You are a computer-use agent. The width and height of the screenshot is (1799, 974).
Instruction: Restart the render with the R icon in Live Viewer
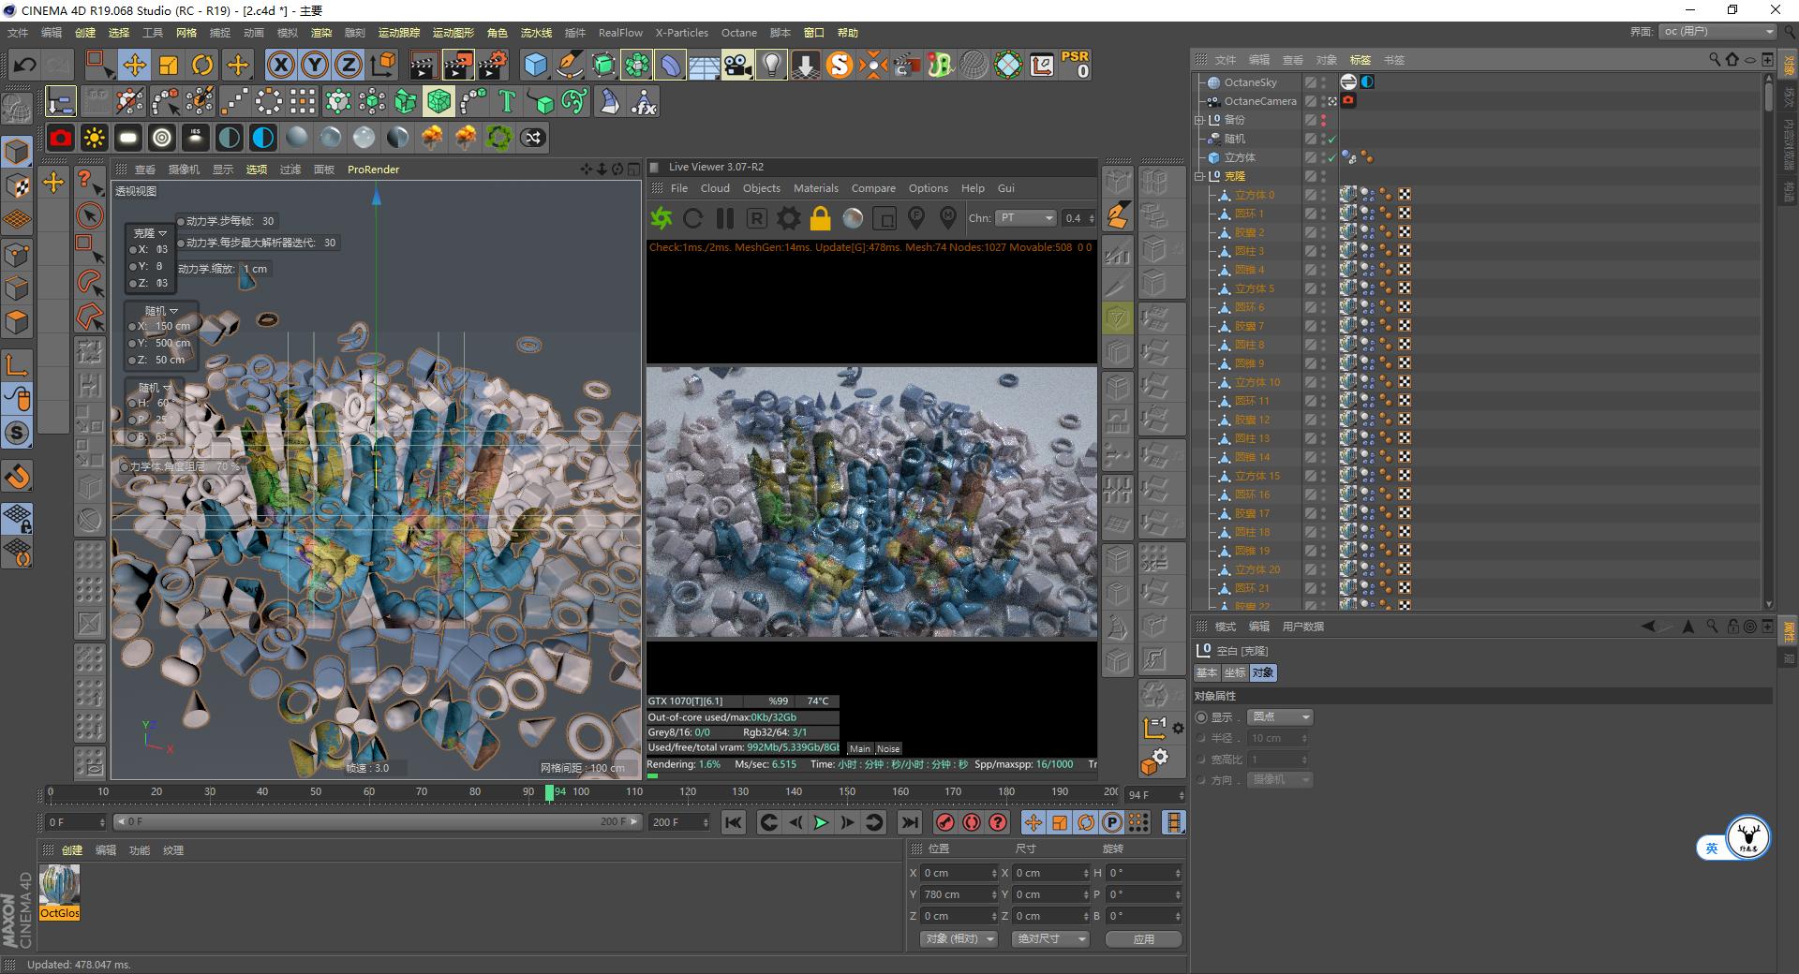tap(755, 218)
